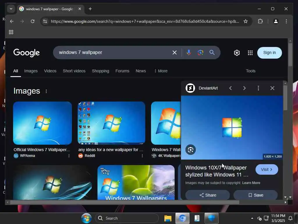Search by image with Google Lens icon
The image size is (298, 224).
tap(200, 52)
